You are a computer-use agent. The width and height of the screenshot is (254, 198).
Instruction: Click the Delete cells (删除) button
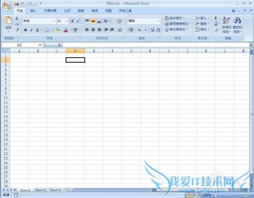202,24
